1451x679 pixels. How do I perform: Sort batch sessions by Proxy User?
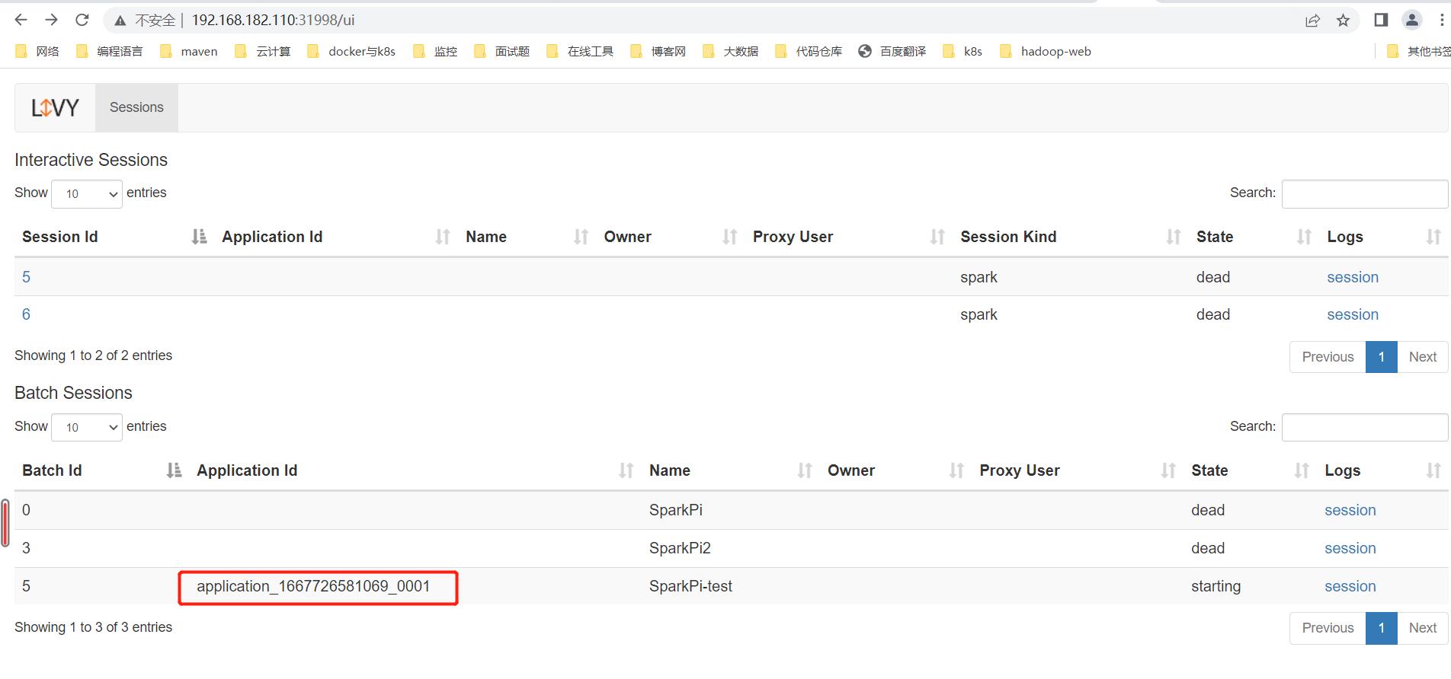coord(1078,470)
